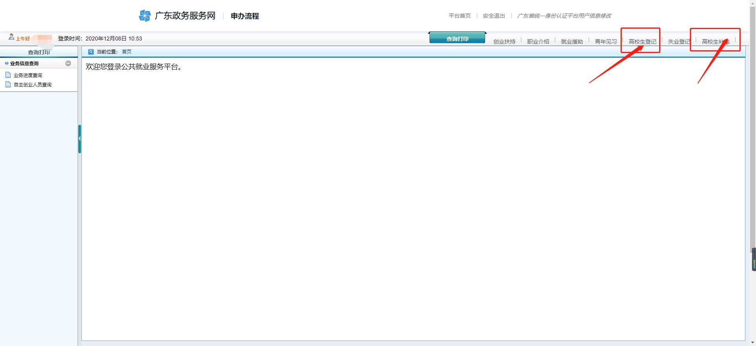Open the 就业援助 menu
The image size is (756, 346).
[x=572, y=42]
